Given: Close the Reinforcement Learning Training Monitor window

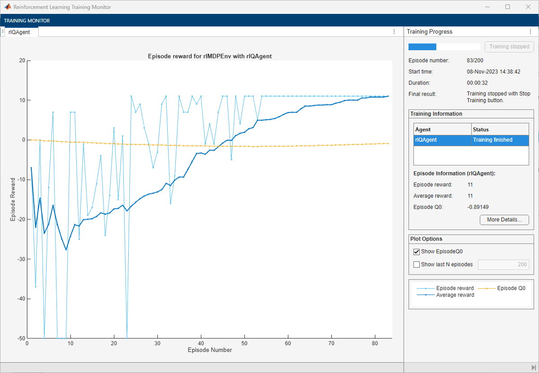Looking at the screenshot, I should 528,7.
